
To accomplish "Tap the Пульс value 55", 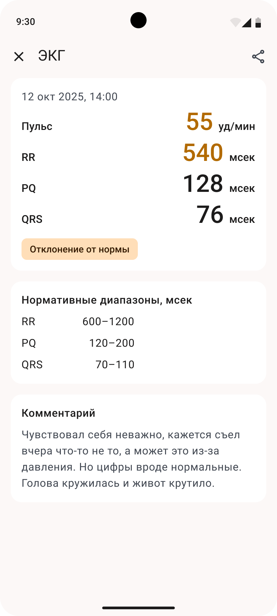I will [200, 122].
